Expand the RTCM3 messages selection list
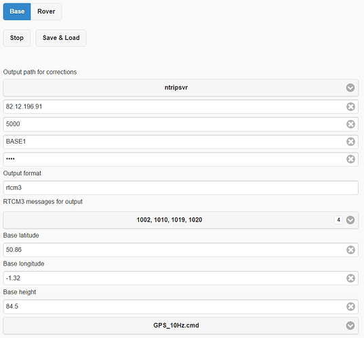The image size is (364, 338). coord(180,220)
